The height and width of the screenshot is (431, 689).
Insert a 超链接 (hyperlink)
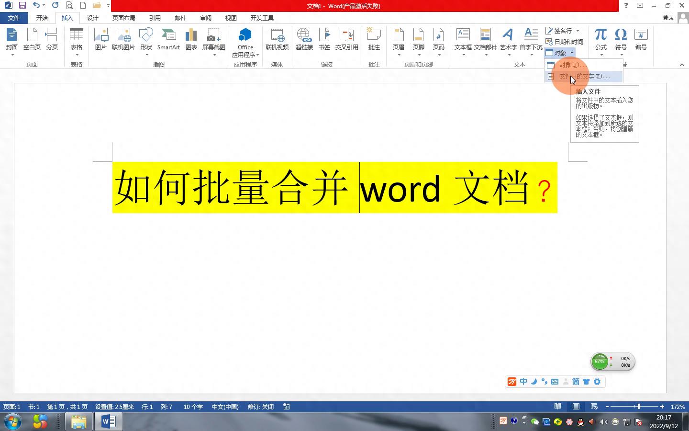point(304,38)
